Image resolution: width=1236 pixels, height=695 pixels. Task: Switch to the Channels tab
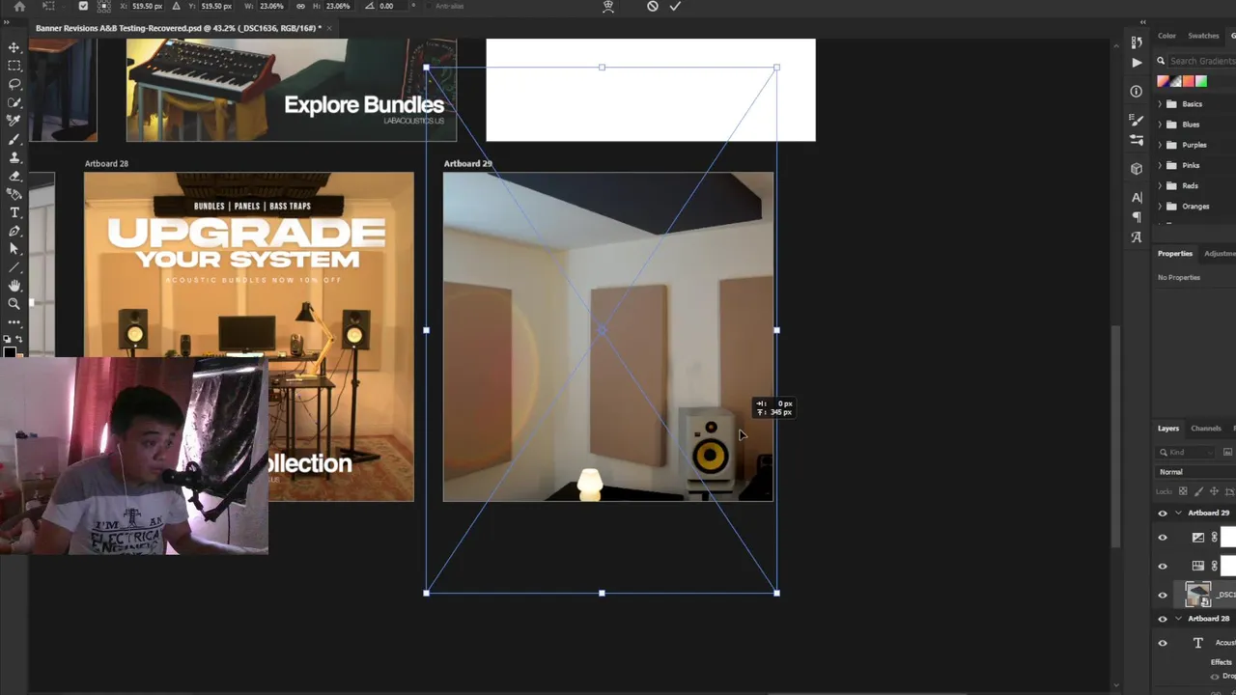1205,429
